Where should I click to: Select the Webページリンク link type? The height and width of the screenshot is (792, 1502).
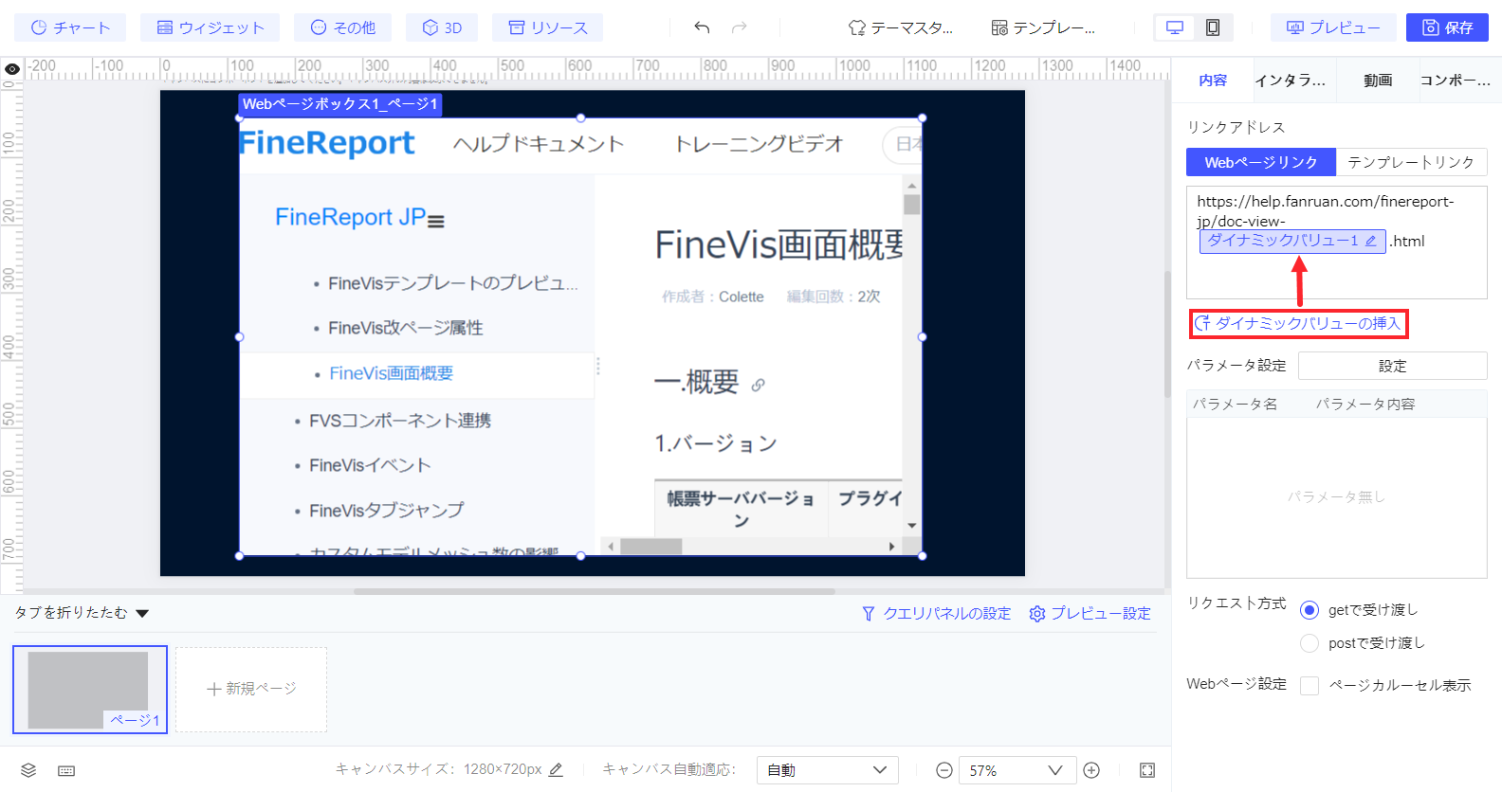coord(1261,162)
